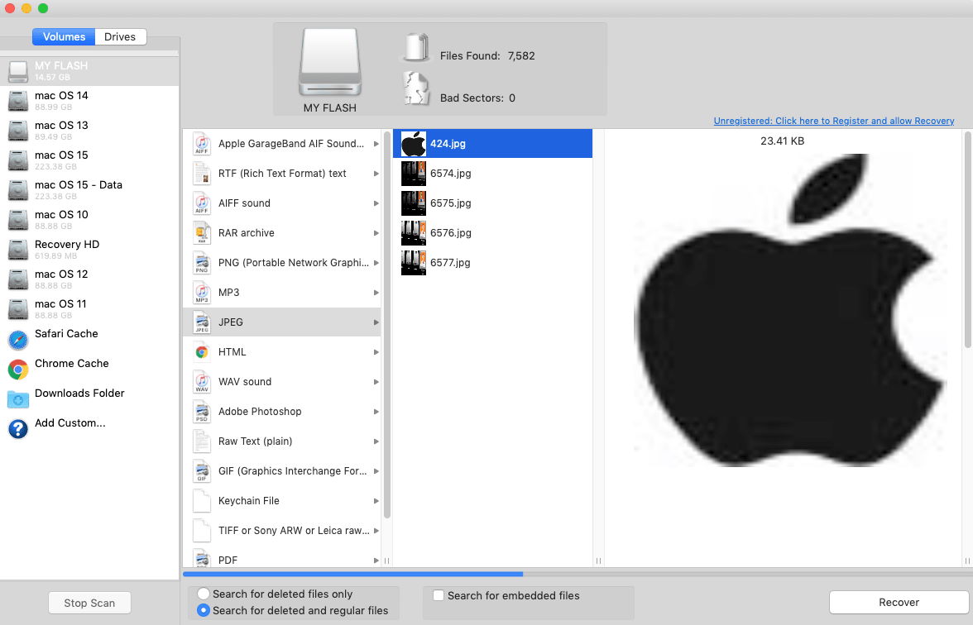Select the Keychain File row label
973x625 pixels.
click(x=249, y=501)
